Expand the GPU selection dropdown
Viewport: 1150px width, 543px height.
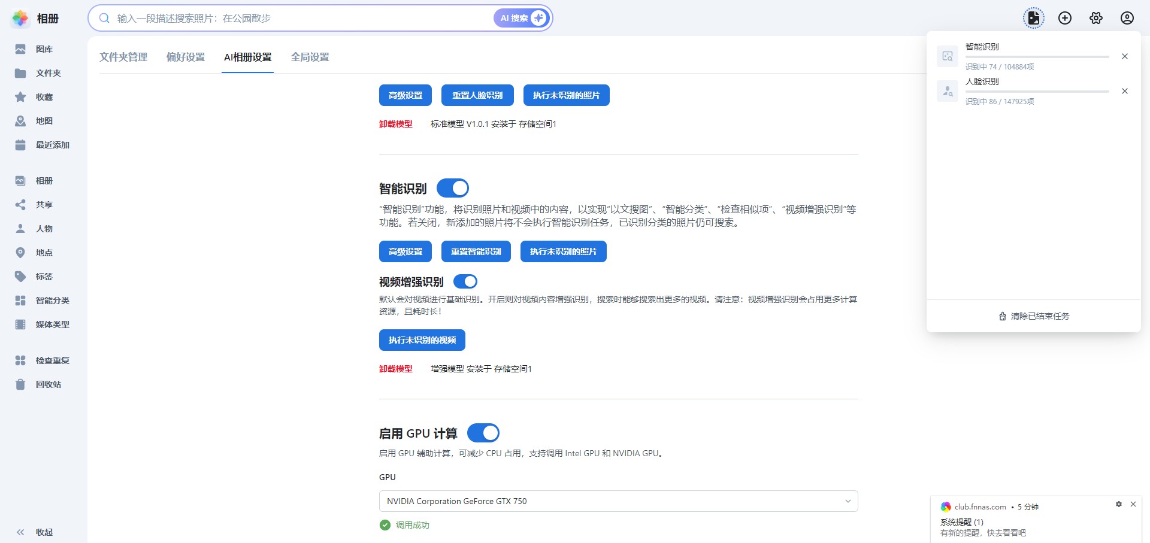[x=618, y=501]
